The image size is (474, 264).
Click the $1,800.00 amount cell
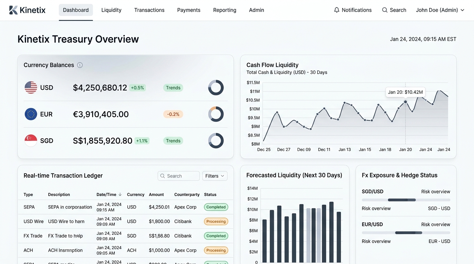click(159, 221)
